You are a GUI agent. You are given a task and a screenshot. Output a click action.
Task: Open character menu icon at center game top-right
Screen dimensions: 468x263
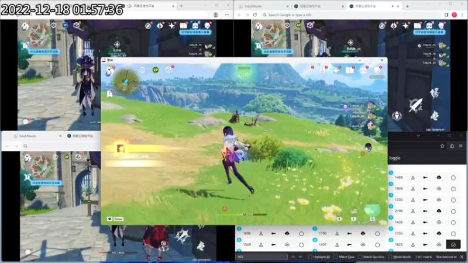click(x=377, y=70)
